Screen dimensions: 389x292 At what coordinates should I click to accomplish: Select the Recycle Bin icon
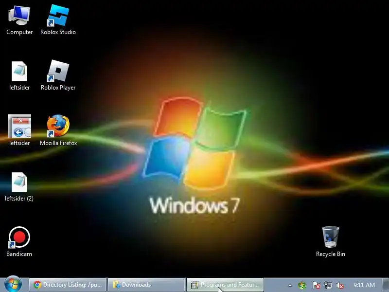[x=331, y=242]
